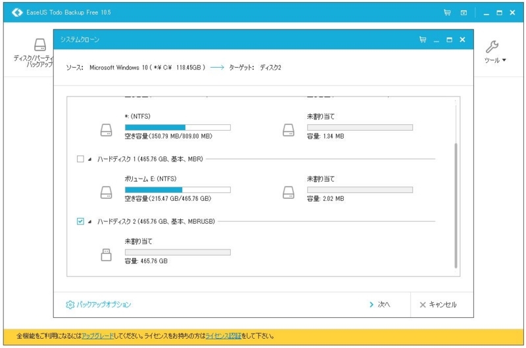Open バックアップオプション gear icon
Screen dimensions: 526x348
[70, 305]
